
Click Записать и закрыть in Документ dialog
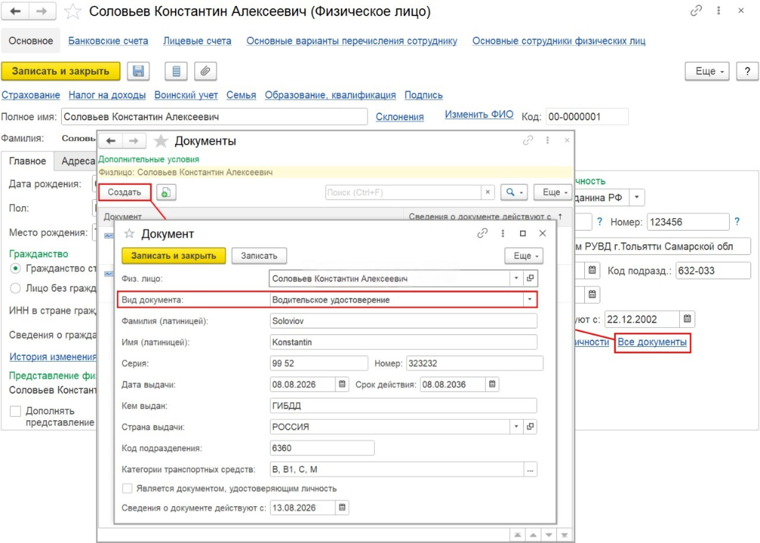pyautogui.click(x=174, y=256)
